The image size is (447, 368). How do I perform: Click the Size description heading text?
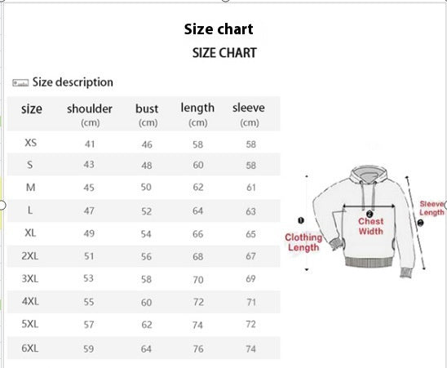(x=73, y=82)
